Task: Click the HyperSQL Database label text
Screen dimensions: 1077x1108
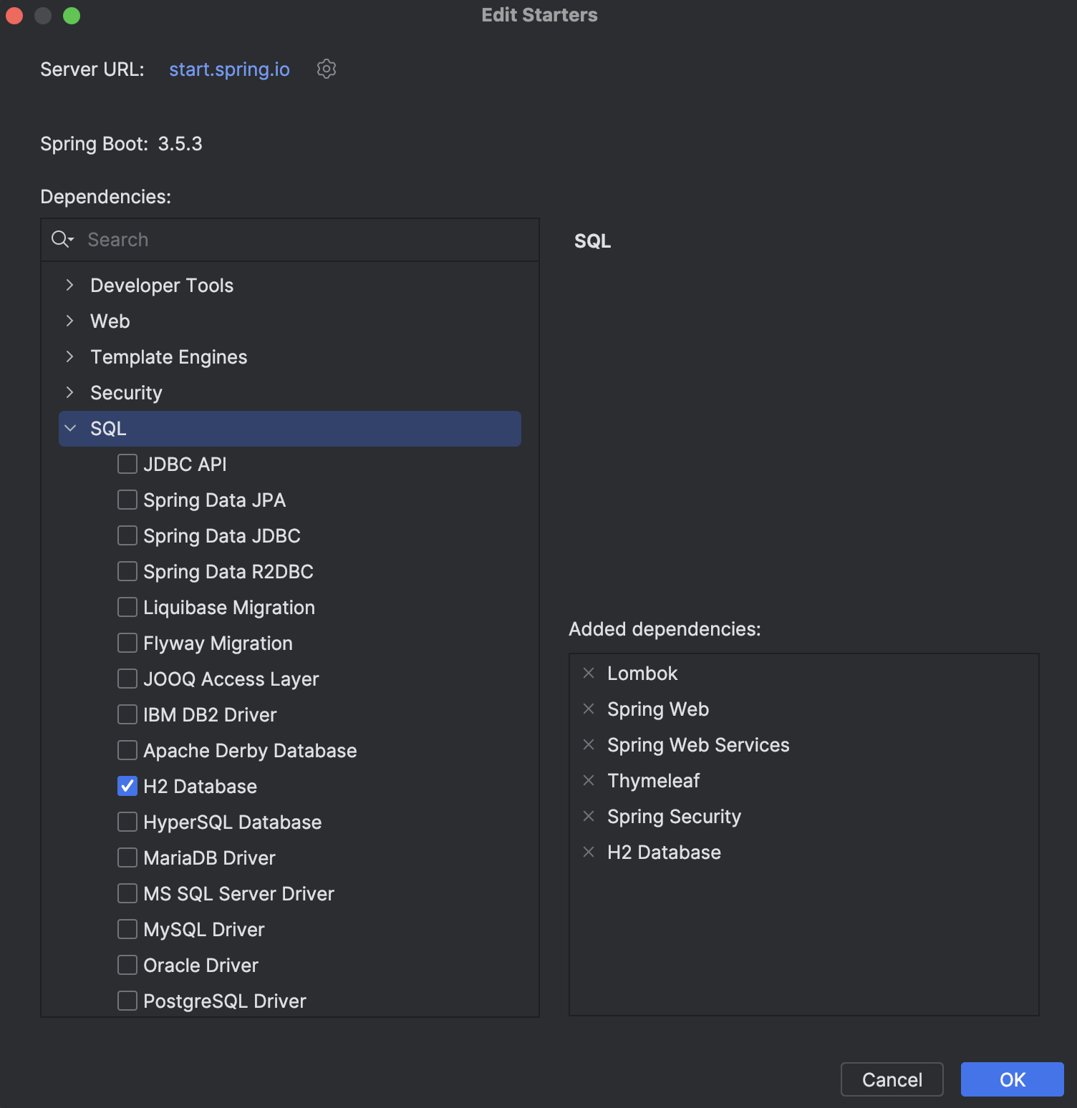Action: point(233,822)
